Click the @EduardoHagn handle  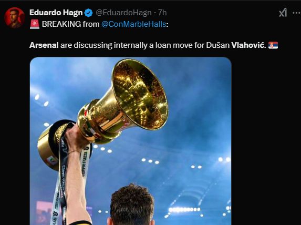[123, 13]
